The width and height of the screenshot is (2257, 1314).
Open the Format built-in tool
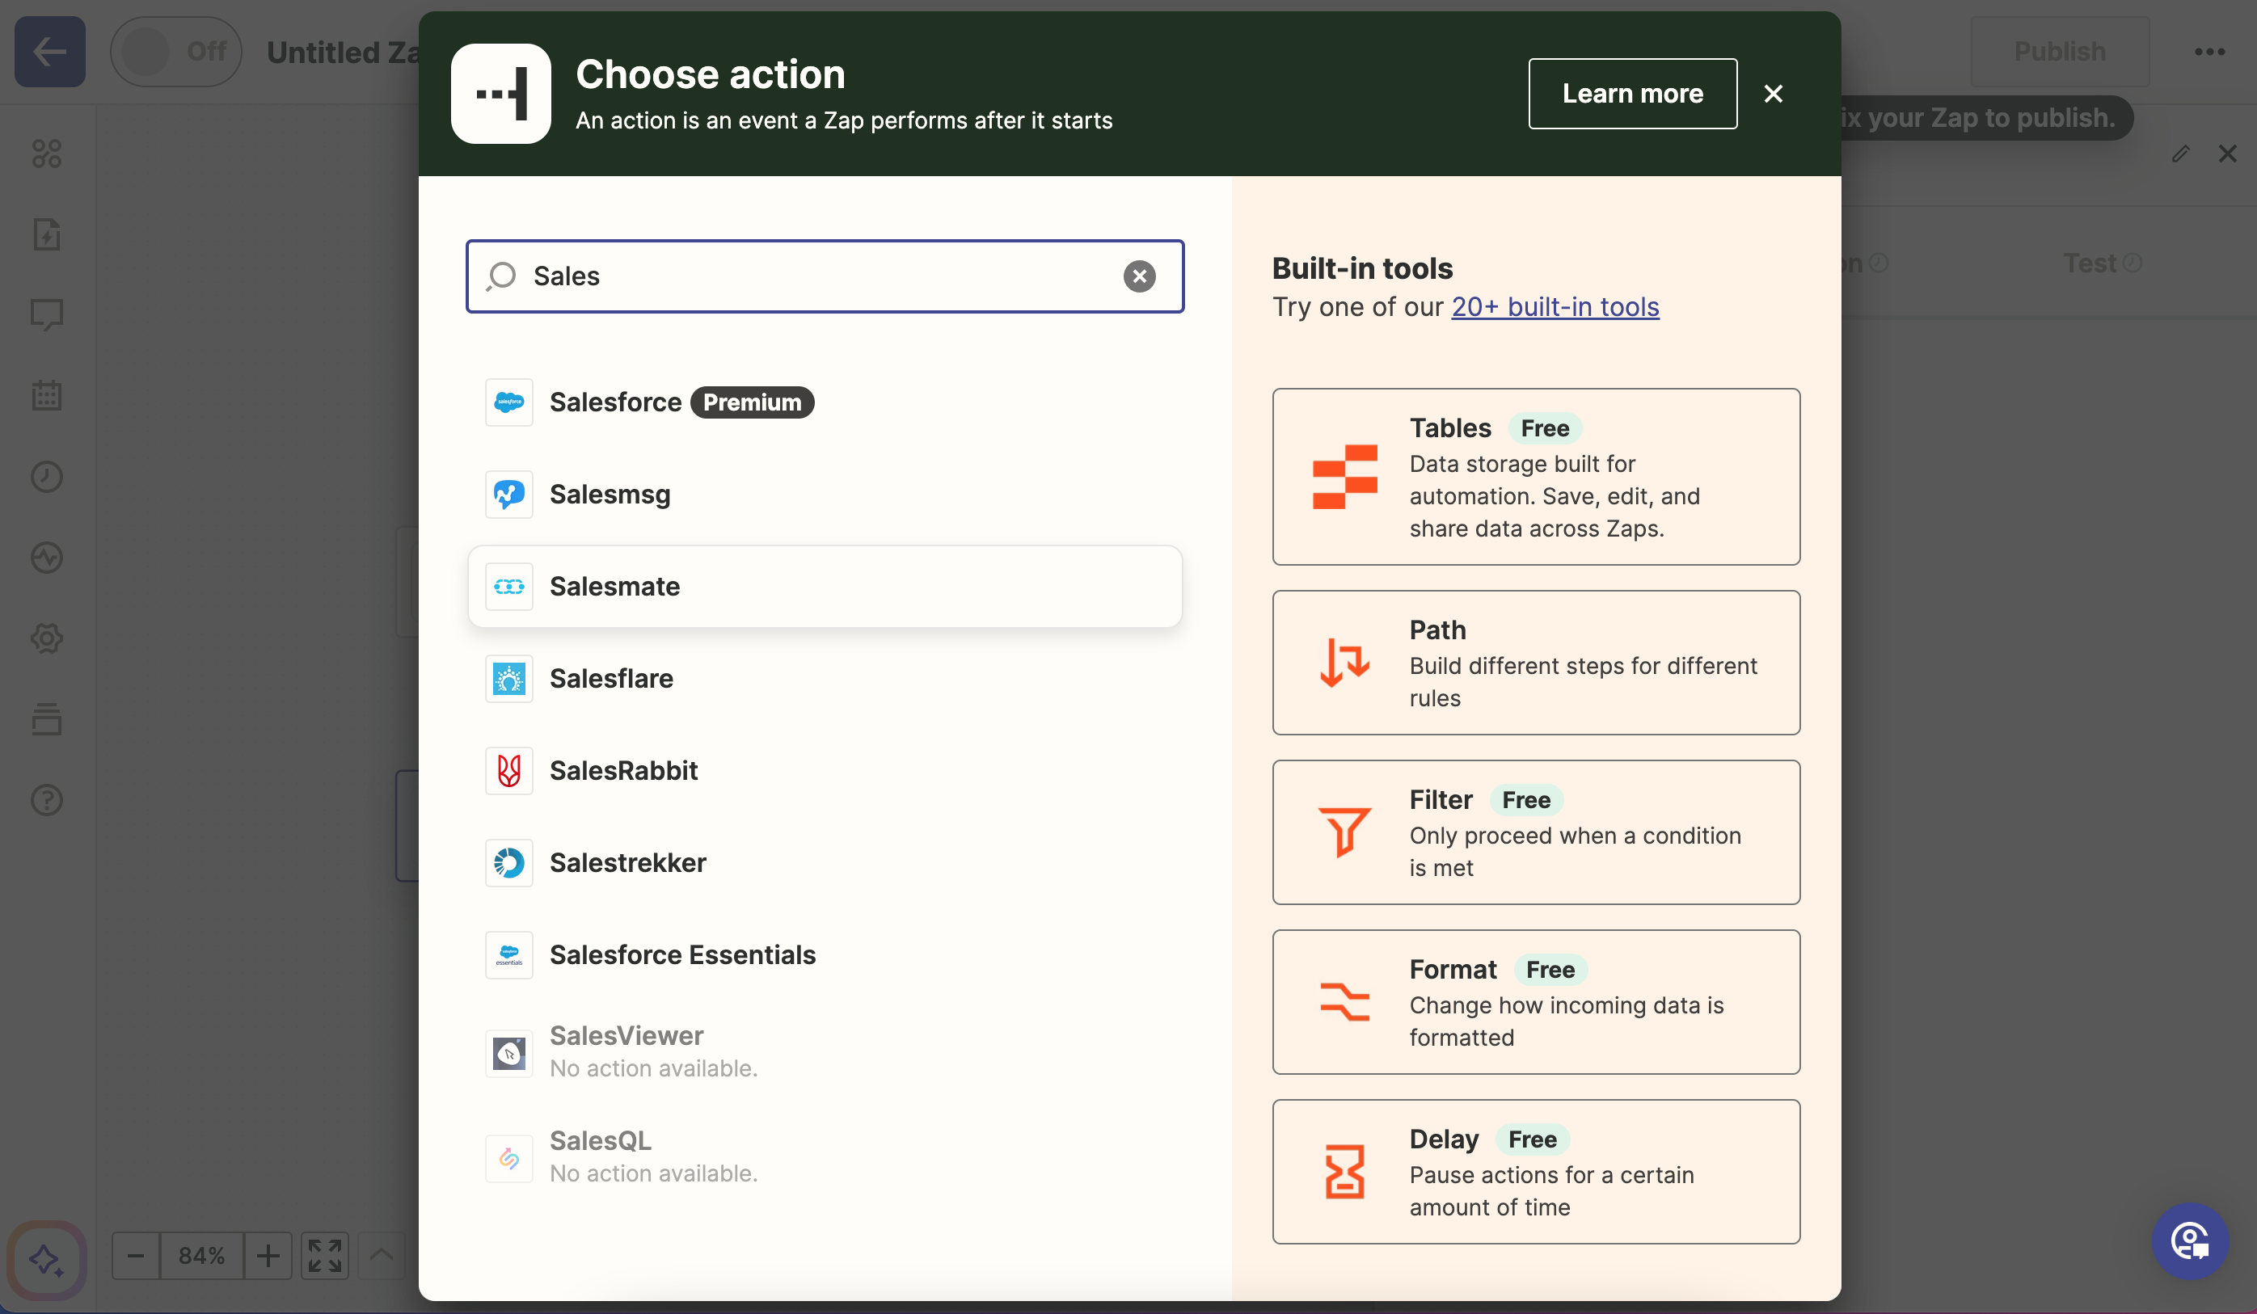click(1534, 1001)
